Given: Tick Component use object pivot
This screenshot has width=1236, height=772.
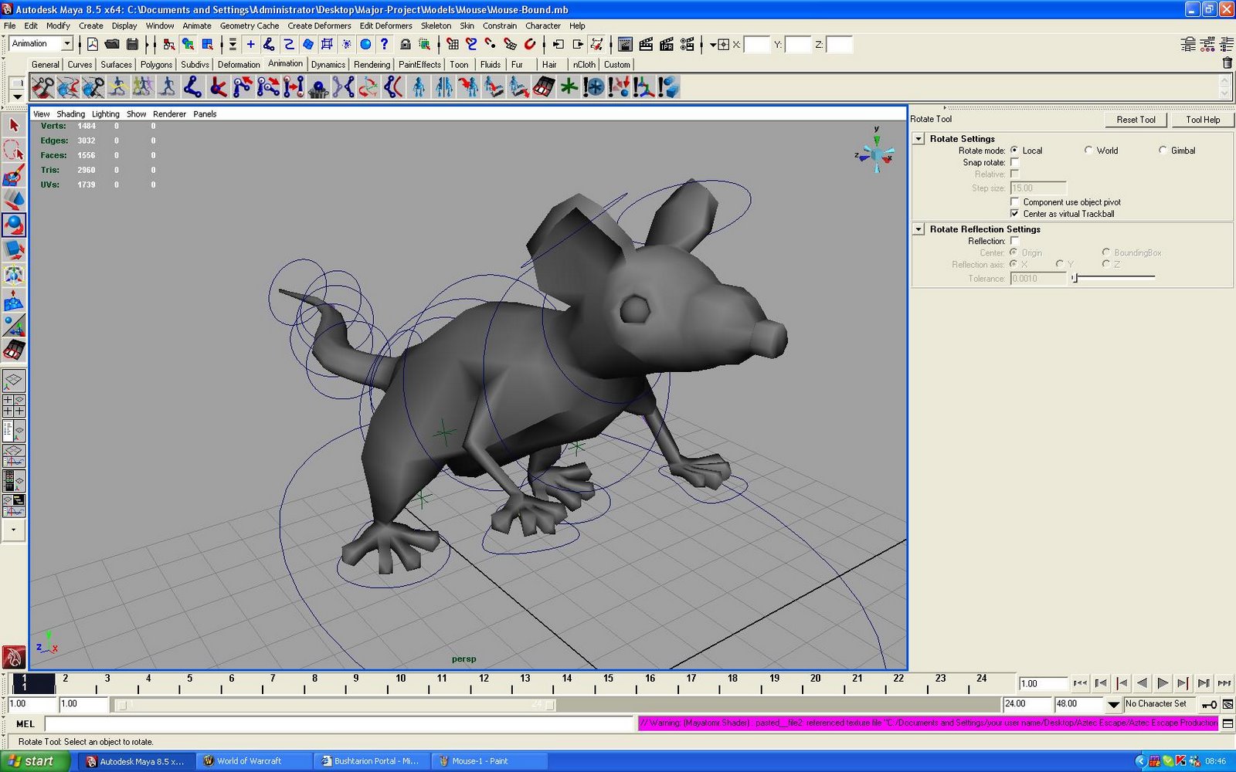Looking at the screenshot, I should click(x=1014, y=202).
